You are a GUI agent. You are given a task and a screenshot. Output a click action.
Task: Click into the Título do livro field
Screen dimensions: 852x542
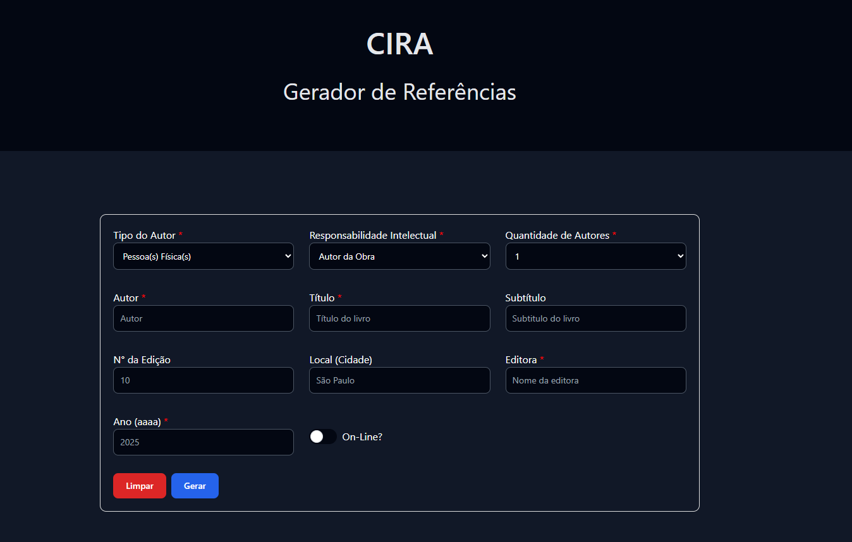(399, 318)
